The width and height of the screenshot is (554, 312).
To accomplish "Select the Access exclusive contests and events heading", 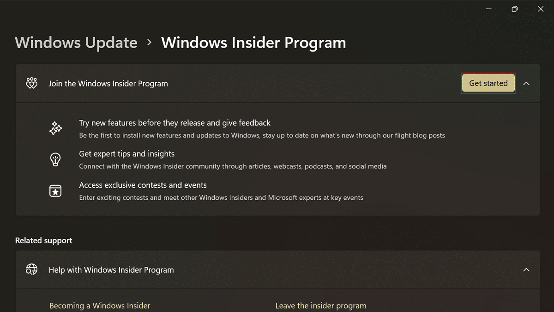I will (143, 185).
